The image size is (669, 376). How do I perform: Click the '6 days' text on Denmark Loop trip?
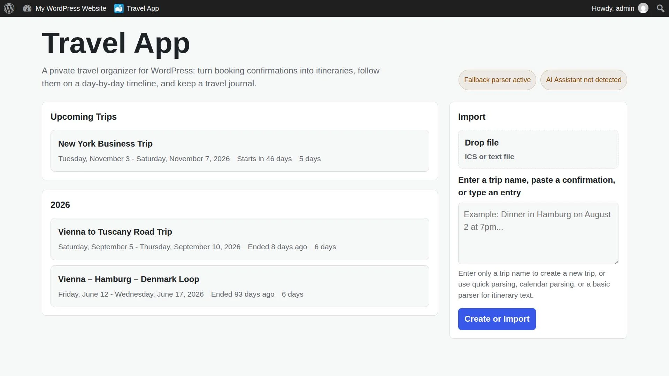[292, 294]
